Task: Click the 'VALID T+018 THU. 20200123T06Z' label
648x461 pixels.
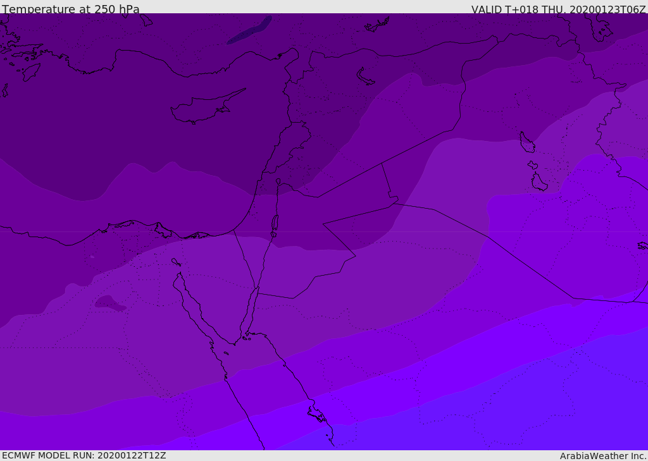Action: pyautogui.click(x=558, y=9)
